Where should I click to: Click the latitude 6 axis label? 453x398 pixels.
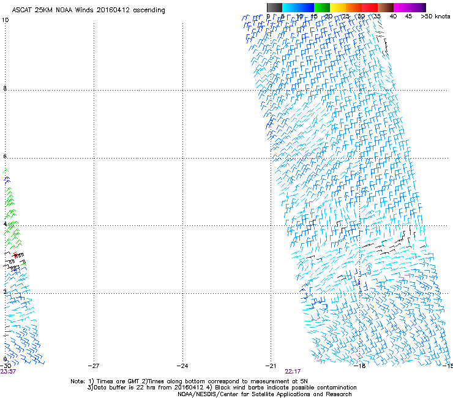tap(5, 156)
